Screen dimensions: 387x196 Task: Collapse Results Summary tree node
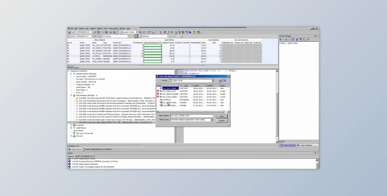click(x=71, y=74)
